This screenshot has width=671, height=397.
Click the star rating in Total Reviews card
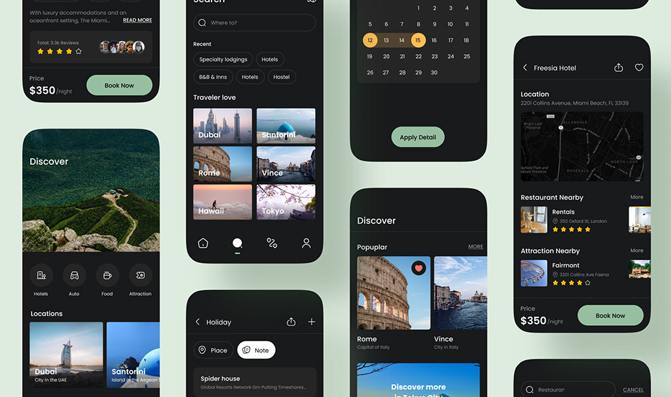pyautogui.click(x=60, y=51)
